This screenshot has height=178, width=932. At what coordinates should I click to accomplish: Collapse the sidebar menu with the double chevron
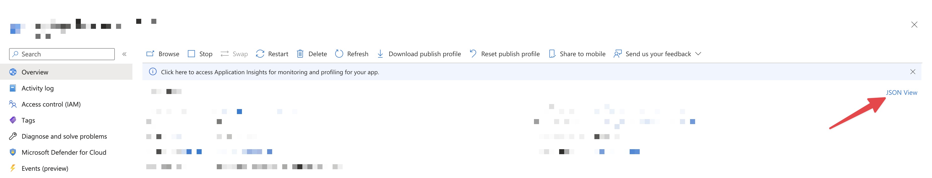tap(124, 54)
